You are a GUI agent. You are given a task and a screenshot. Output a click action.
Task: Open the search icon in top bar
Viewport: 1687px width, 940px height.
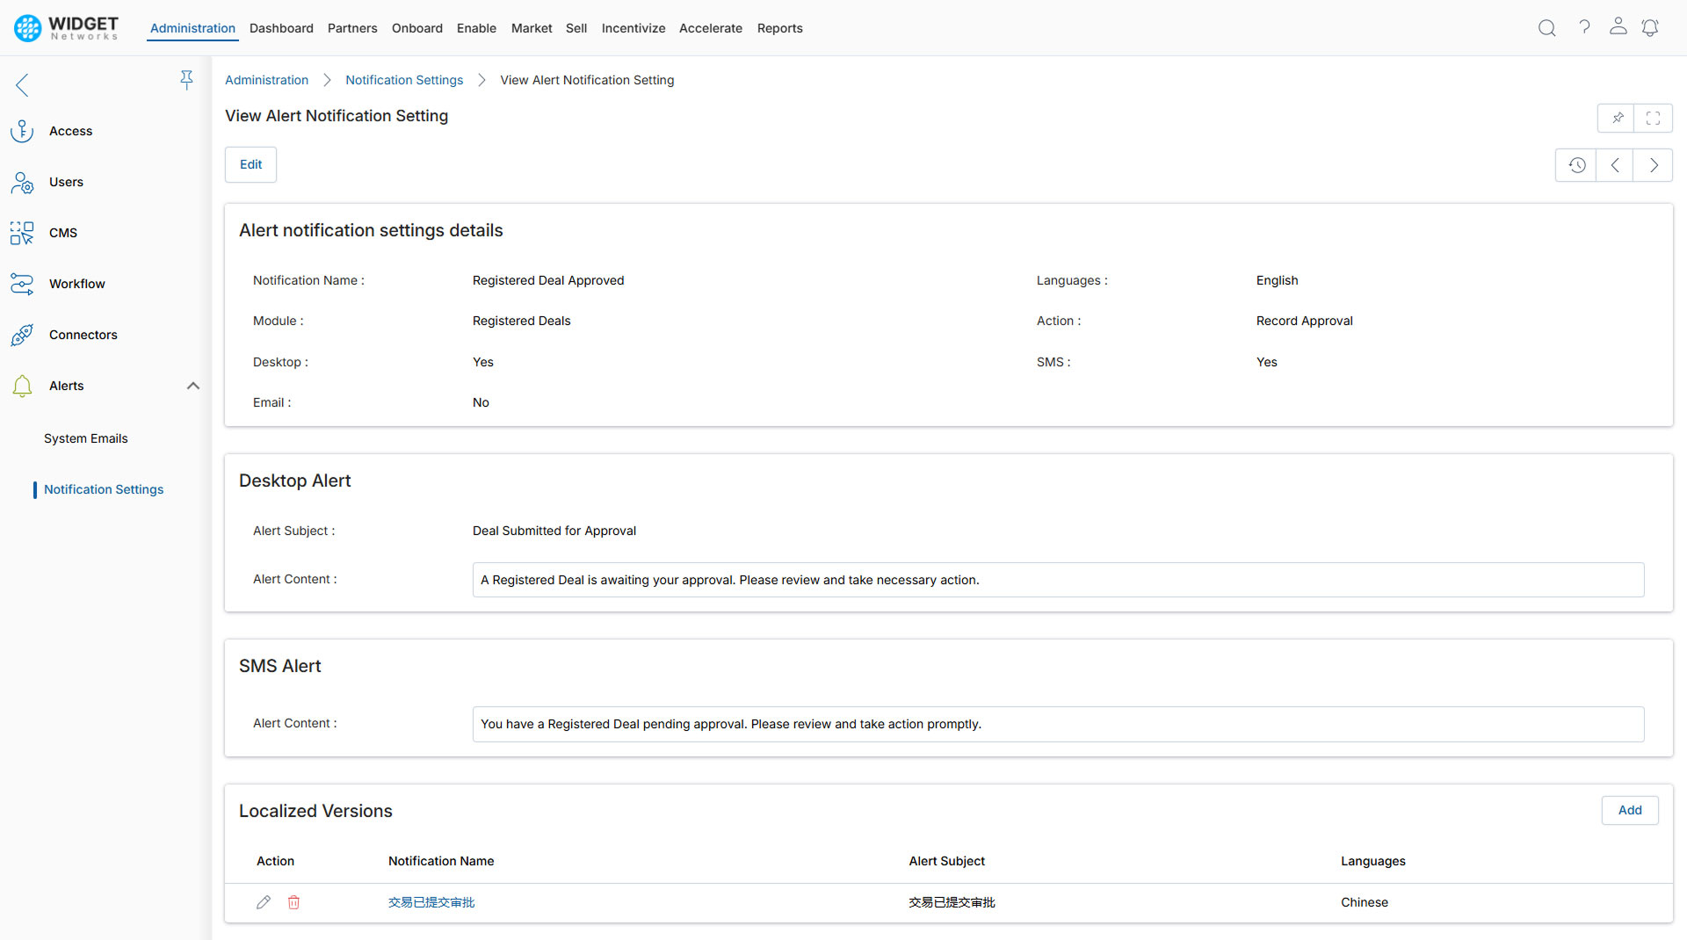(x=1546, y=27)
